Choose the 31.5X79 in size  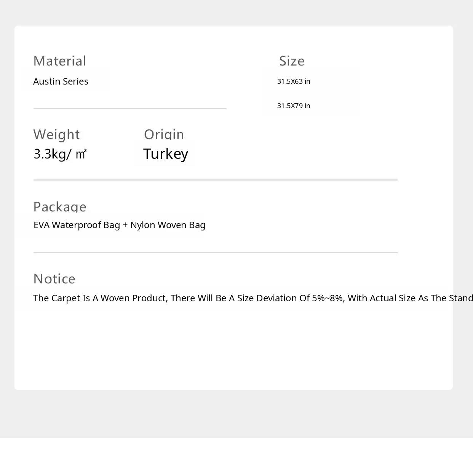tap(294, 106)
